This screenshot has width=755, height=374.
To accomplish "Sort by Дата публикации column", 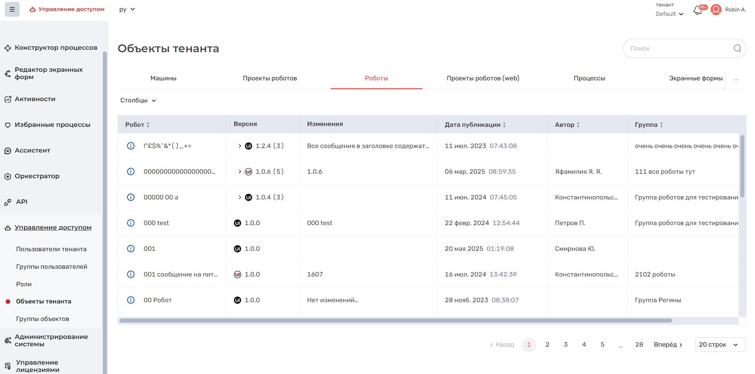I will pos(504,125).
